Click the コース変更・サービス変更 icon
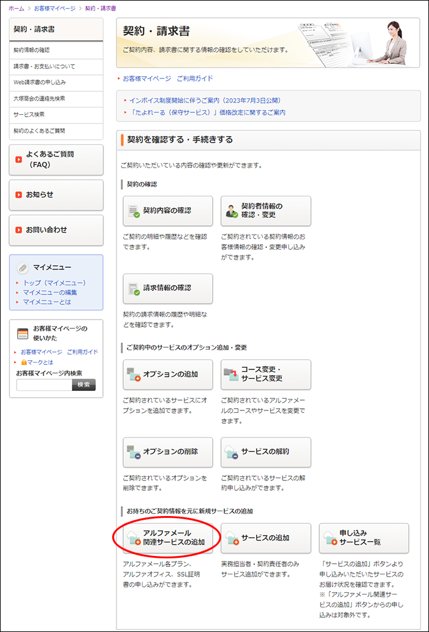Image resolution: width=429 pixels, height=632 pixels. coord(232,374)
